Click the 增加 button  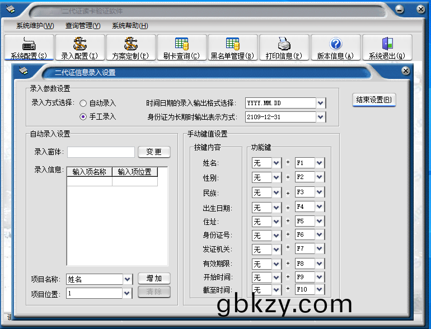[x=154, y=279]
